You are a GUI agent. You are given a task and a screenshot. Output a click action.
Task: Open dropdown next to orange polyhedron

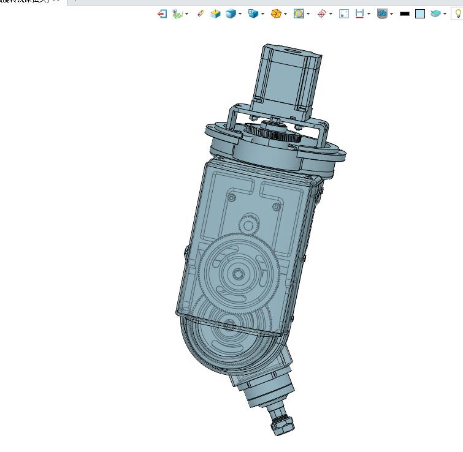click(285, 14)
